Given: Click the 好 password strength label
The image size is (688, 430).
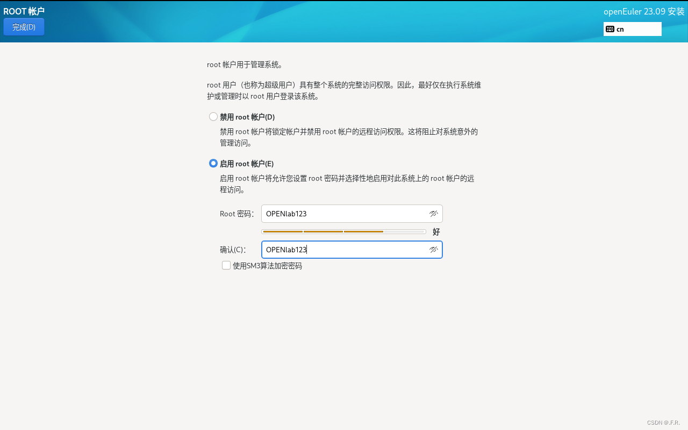Looking at the screenshot, I should coord(436,232).
